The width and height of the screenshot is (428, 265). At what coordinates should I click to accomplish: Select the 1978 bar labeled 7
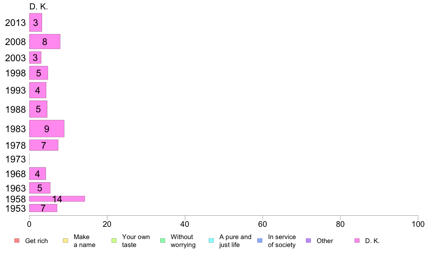coord(44,145)
